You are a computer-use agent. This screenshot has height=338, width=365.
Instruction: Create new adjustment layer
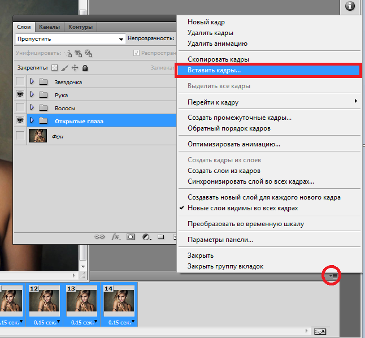[146, 237]
